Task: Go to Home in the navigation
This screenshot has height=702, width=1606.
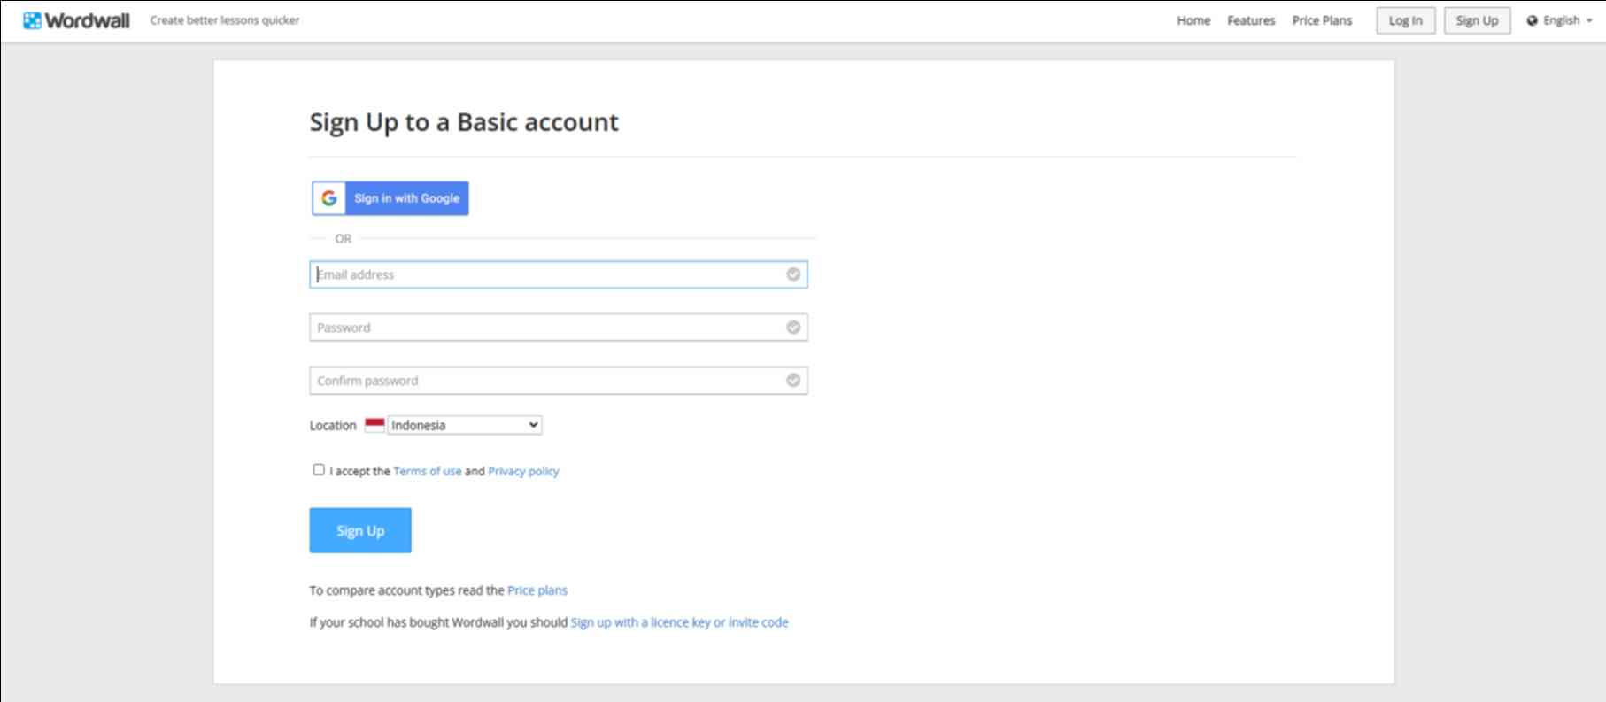Action: point(1193,20)
